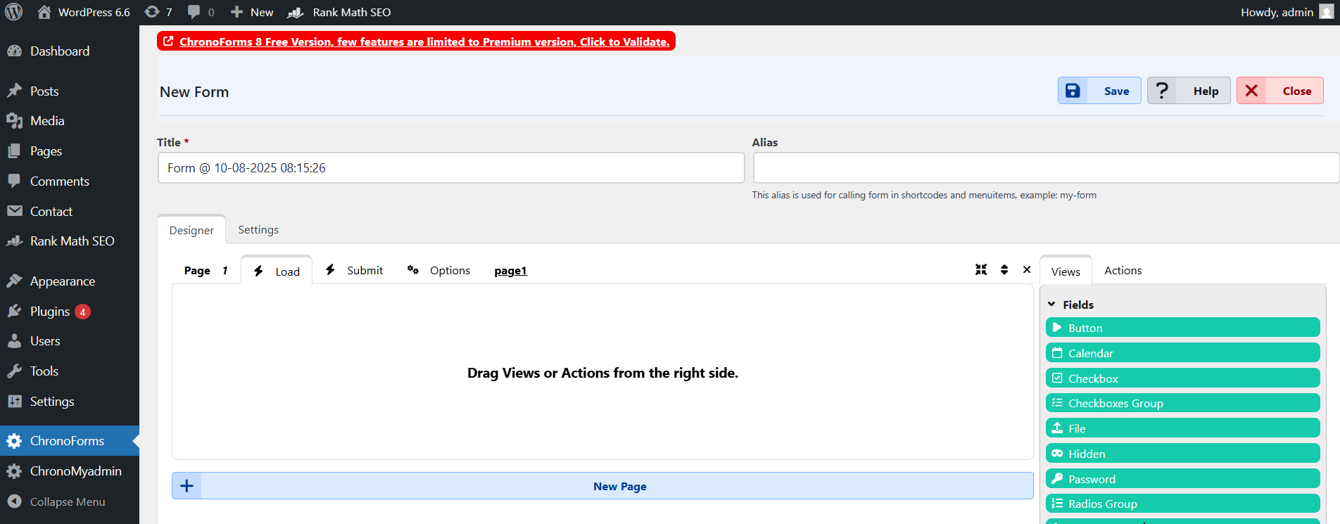Click the page1 name link
Screen dimensions: 1340x524
[x=510, y=271]
